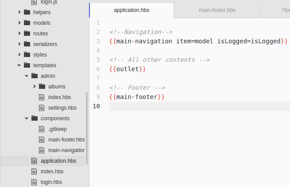The height and width of the screenshot is (187, 290).
Task: Click the albums folder icon
Action: pyautogui.click(x=42, y=86)
